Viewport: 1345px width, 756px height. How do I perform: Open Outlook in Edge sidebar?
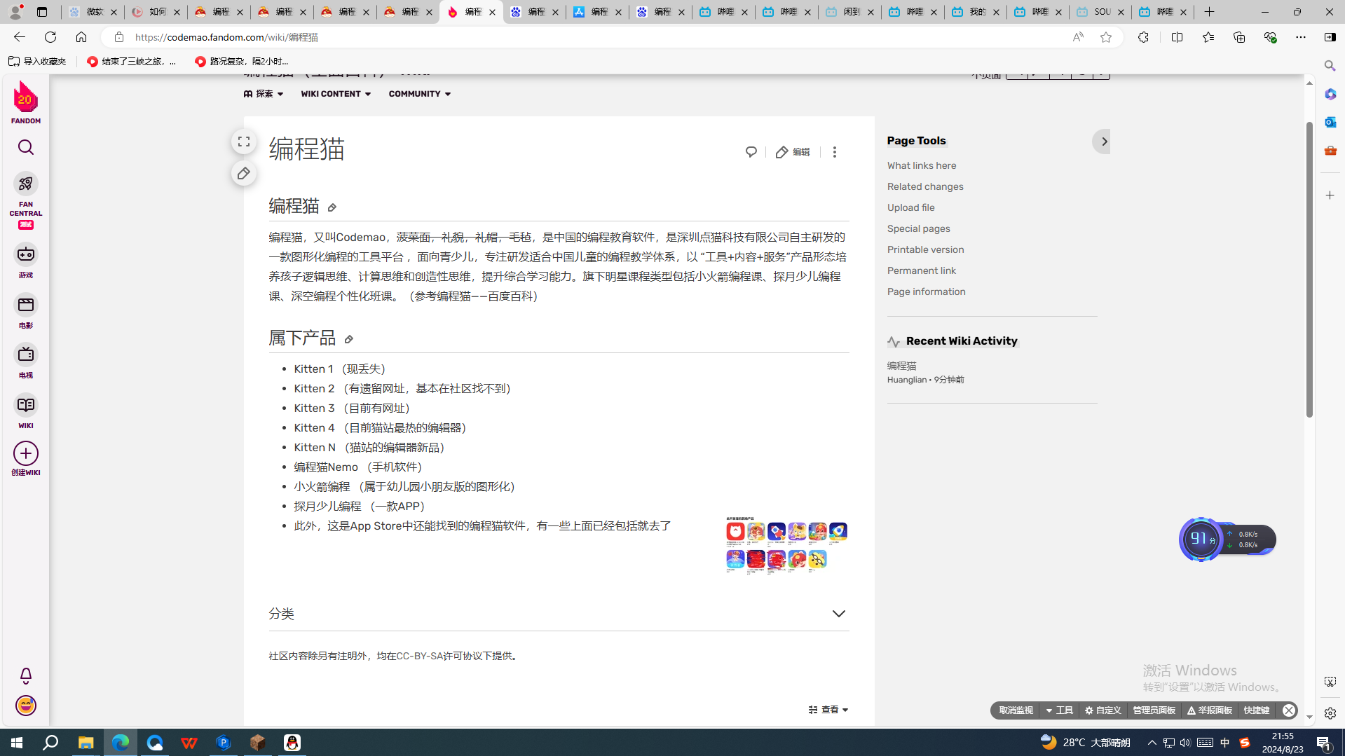pyautogui.click(x=1330, y=122)
